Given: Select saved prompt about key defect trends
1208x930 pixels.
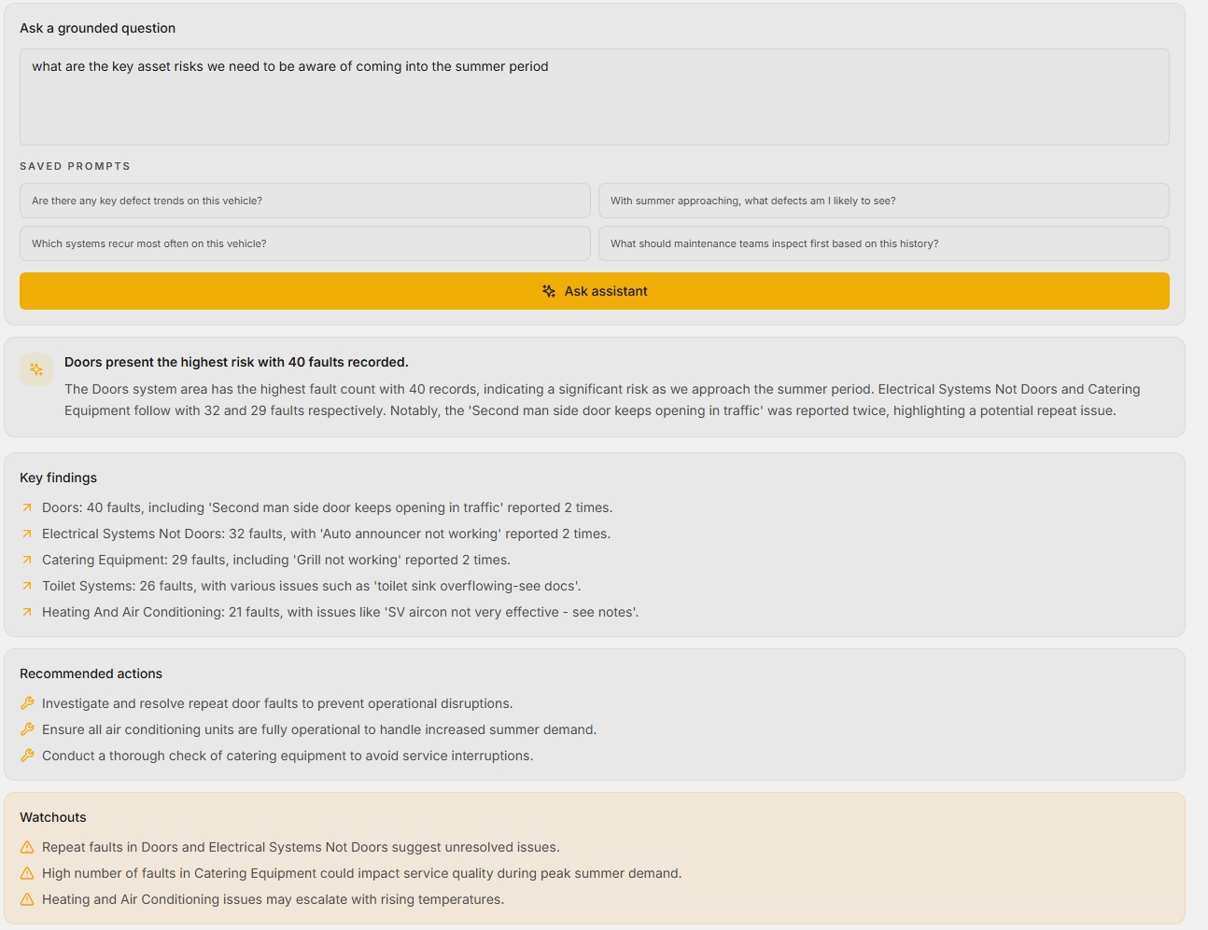Looking at the screenshot, I should click(x=305, y=201).
